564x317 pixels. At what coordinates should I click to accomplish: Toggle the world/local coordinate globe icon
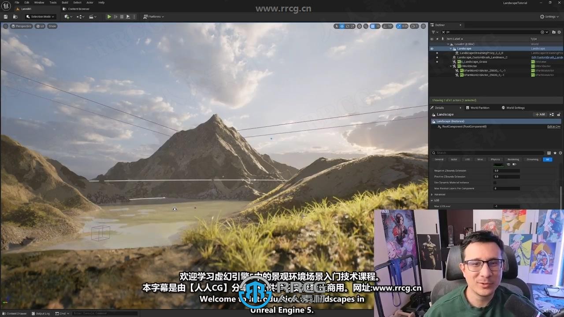tap(359, 26)
